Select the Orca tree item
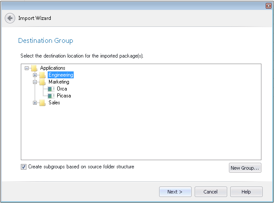274x203 pixels. [x=62, y=89]
